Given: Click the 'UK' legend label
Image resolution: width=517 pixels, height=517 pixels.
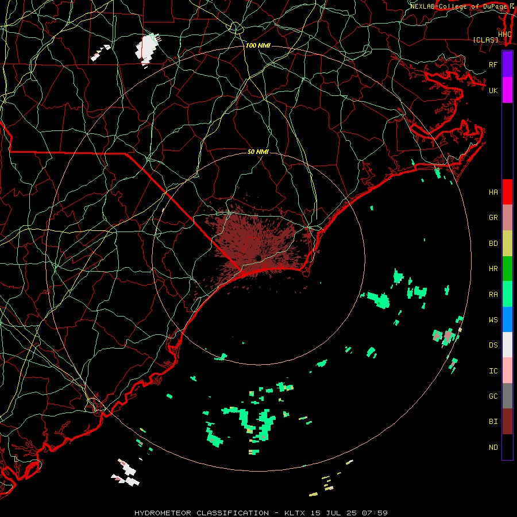Looking at the screenshot, I should (493, 90).
